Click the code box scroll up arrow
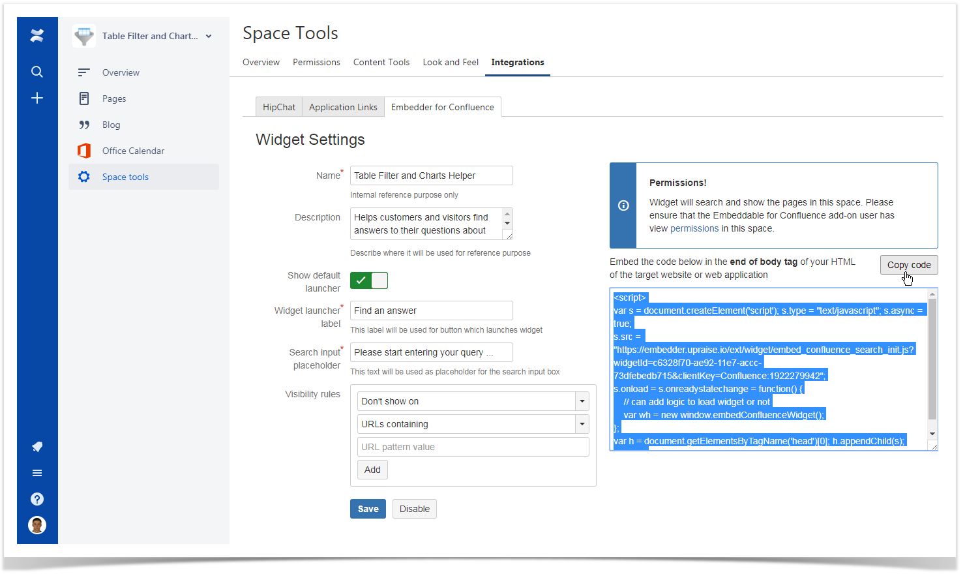Image resolution: width=965 pixels, height=576 pixels. click(932, 294)
